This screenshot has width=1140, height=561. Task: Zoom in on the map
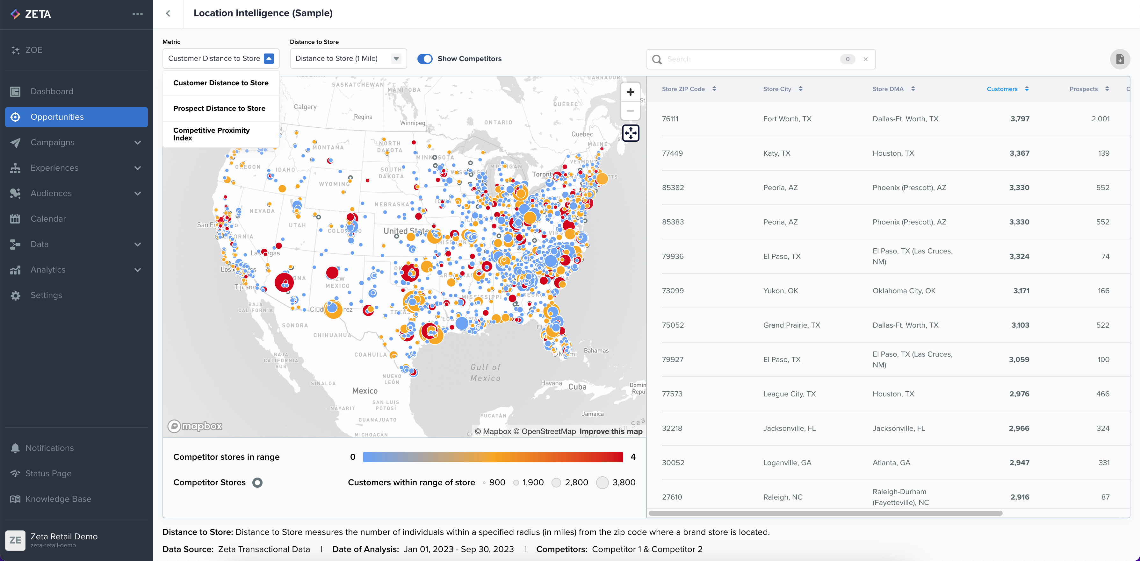(x=631, y=92)
